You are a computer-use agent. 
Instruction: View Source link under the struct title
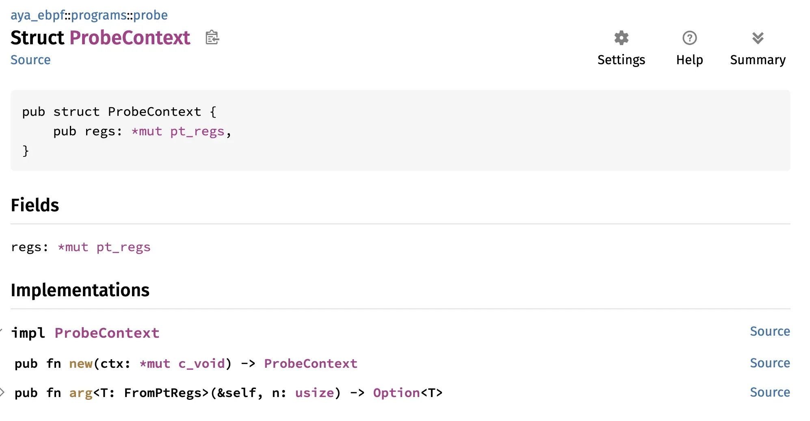pos(30,60)
